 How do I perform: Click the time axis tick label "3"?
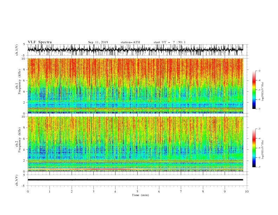pyautogui.click(x=93, y=191)
